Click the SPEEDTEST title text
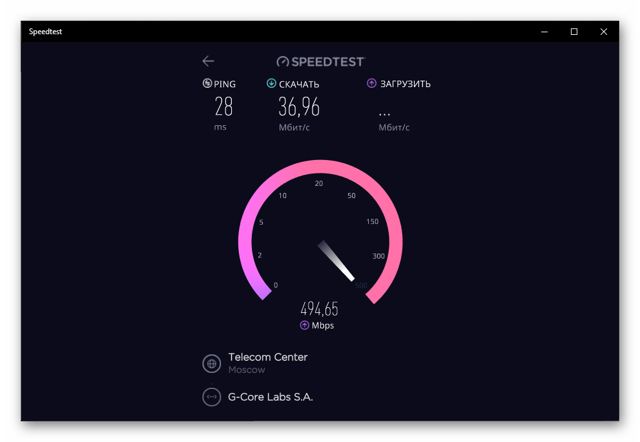The image size is (640, 442). pos(328,61)
